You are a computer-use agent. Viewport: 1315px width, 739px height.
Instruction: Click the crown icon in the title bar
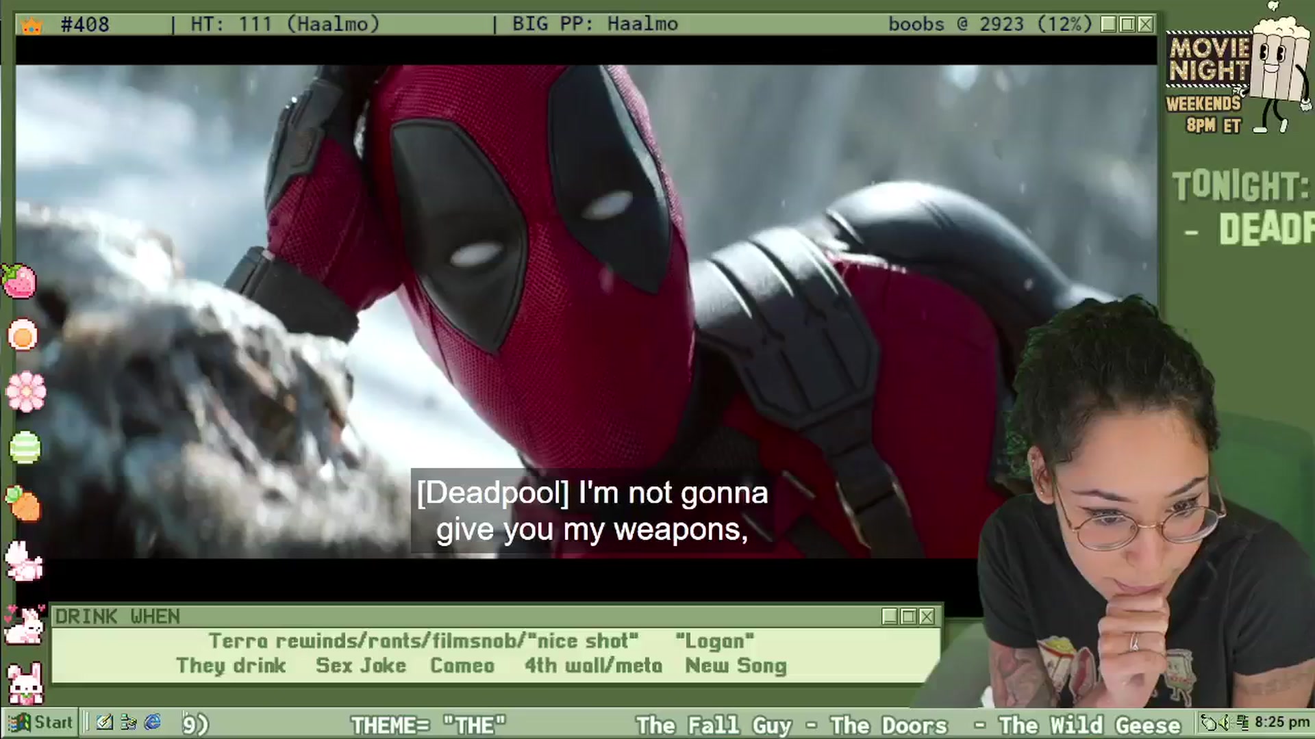pyautogui.click(x=32, y=26)
